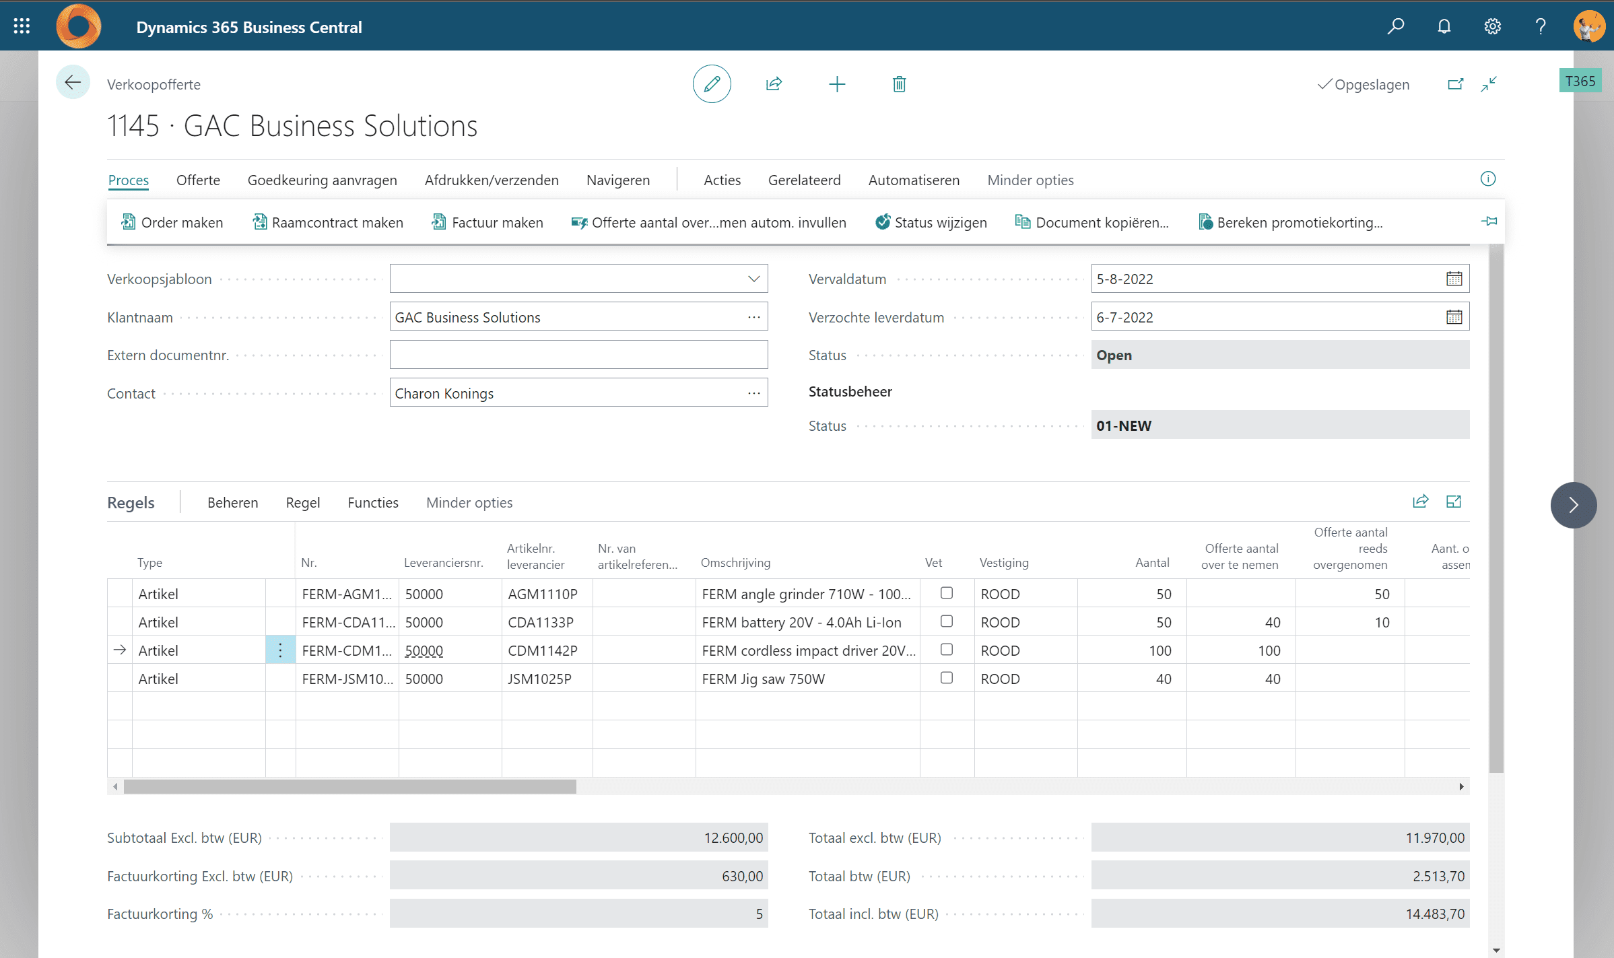Expand the Regels section to full view
Screen dimensions: 1614x958
tap(1454, 502)
